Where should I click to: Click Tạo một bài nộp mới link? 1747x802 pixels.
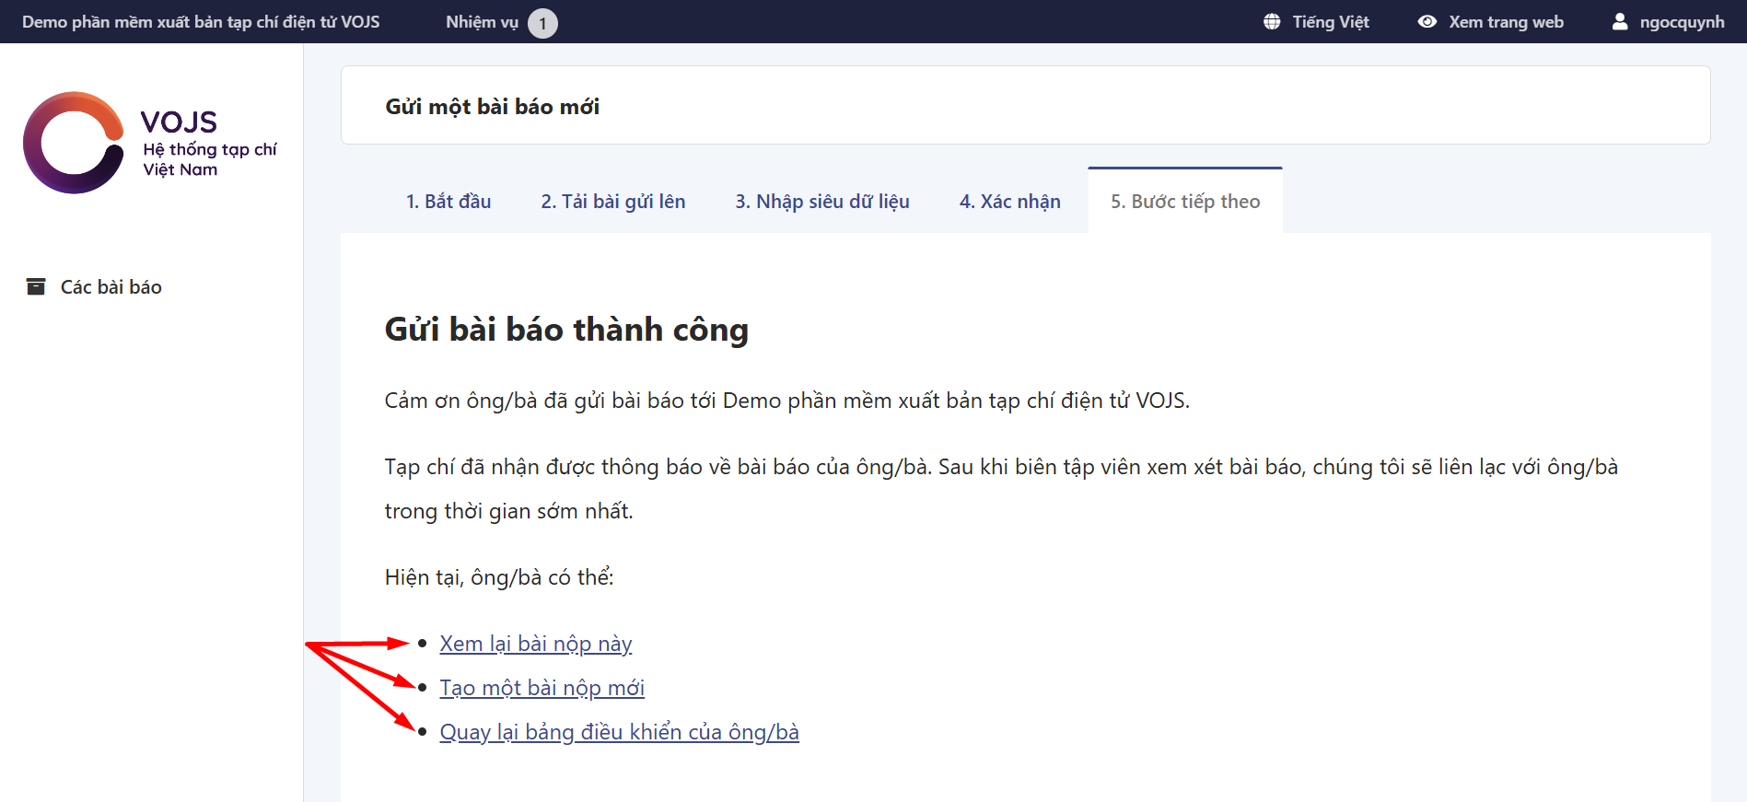coord(542,688)
